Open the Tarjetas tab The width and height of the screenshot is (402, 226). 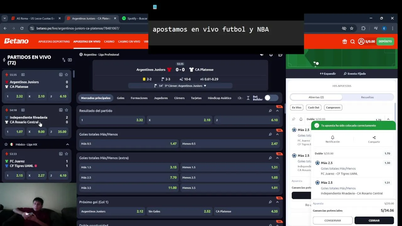[196, 98]
